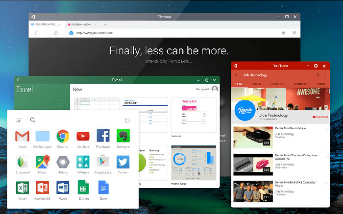Open the Docs app icon

pyautogui.click(x=103, y=188)
